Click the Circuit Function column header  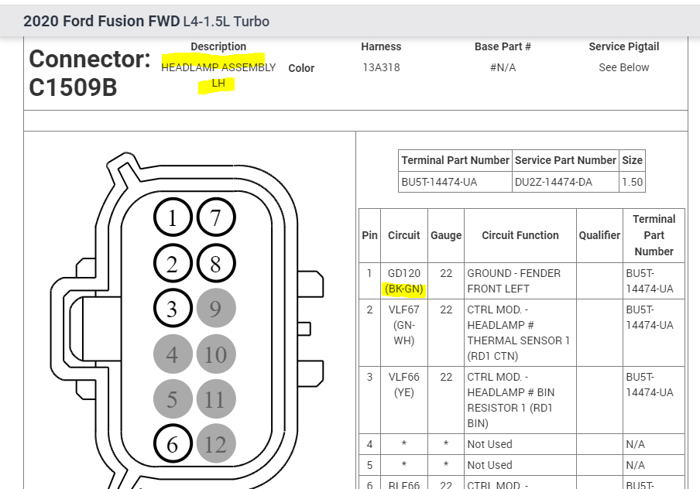click(520, 235)
